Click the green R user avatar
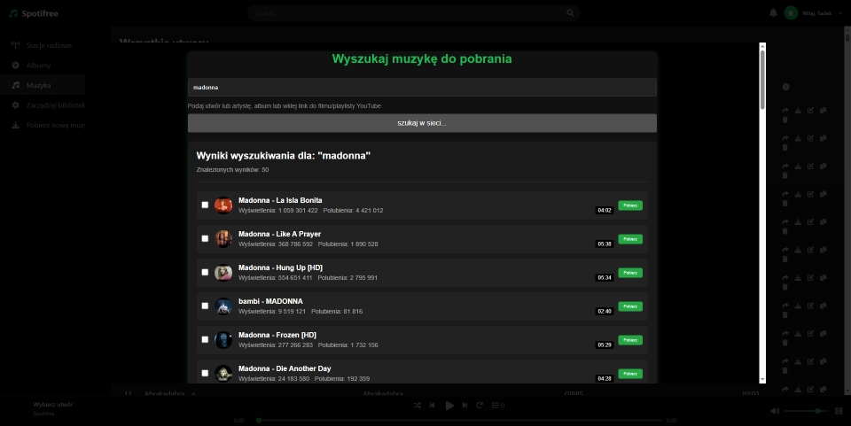This screenshot has width=851, height=426. pos(791,13)
